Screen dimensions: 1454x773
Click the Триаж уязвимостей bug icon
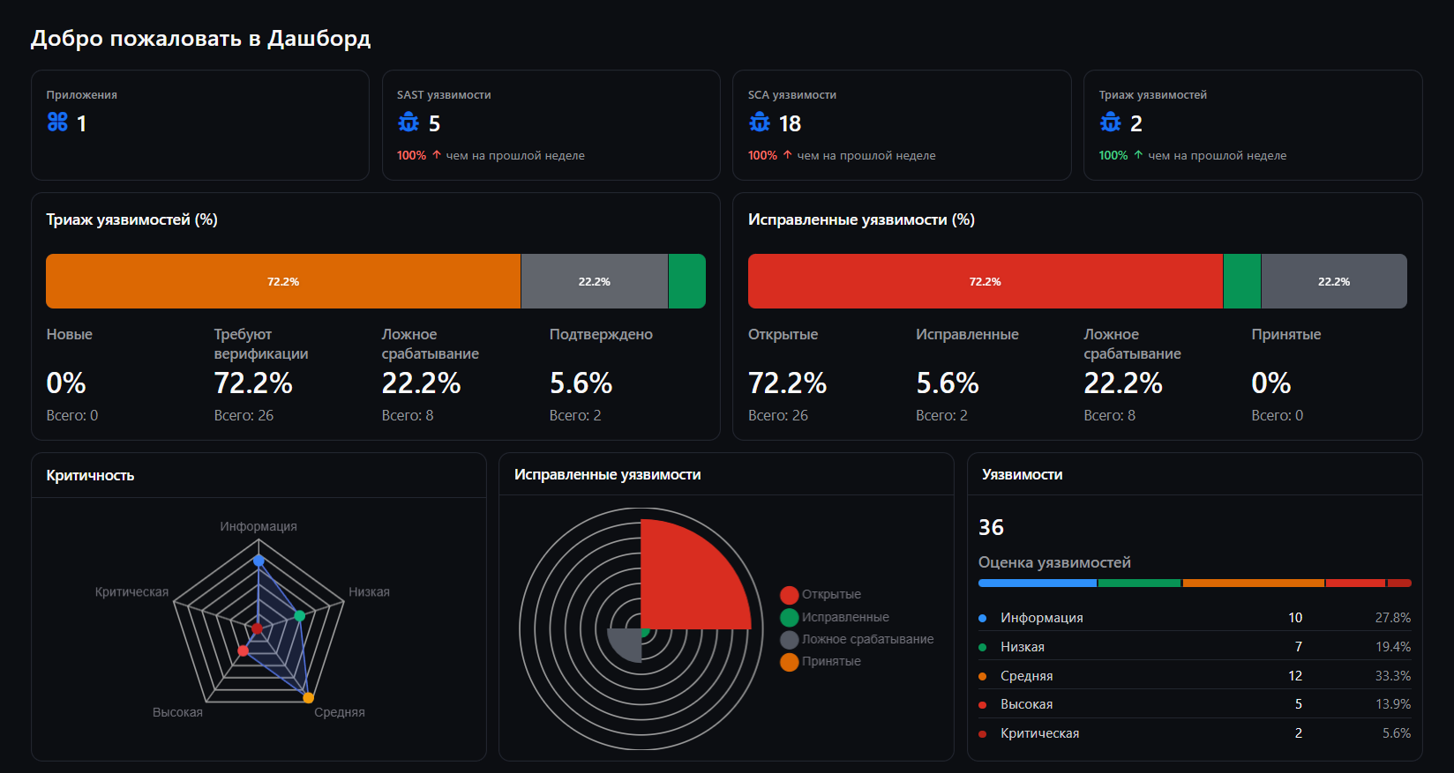pos(1111,123)
